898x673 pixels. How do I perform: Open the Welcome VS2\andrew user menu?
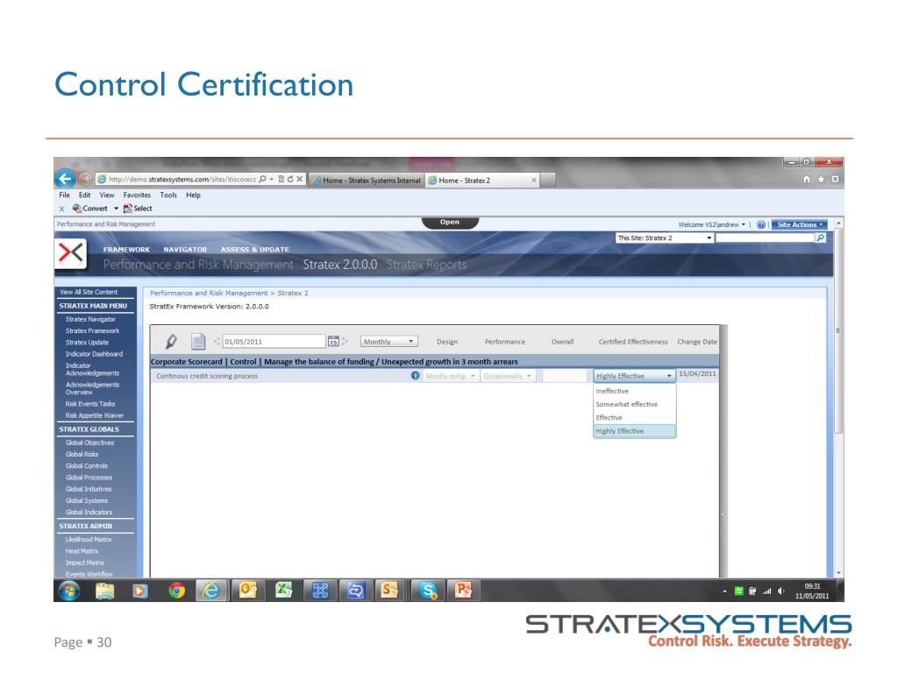[712, 225]
